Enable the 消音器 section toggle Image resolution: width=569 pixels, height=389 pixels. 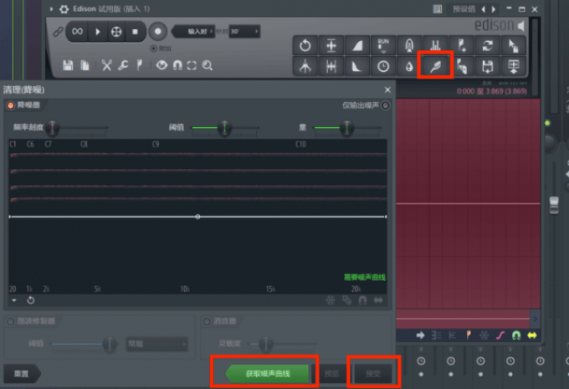(207, 321)
